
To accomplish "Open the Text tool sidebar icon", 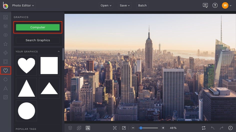I will 5,88.
